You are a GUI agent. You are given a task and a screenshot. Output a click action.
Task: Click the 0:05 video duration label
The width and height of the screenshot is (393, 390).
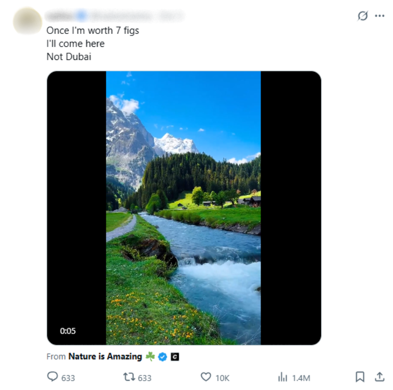pos(68,331)
